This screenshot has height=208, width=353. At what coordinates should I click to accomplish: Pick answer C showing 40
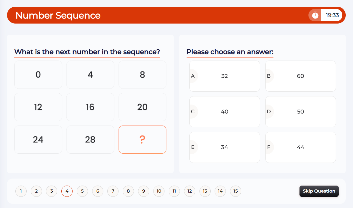click(224, 112)
